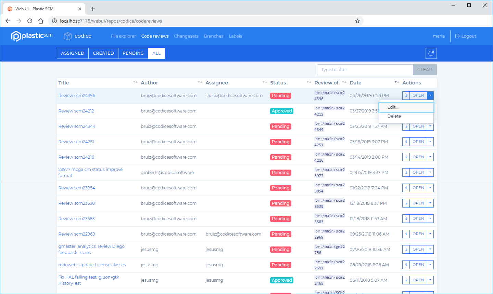Click the refresh code reviews icon button
This screenshot has width=493, height=294.
pos(431,53)
